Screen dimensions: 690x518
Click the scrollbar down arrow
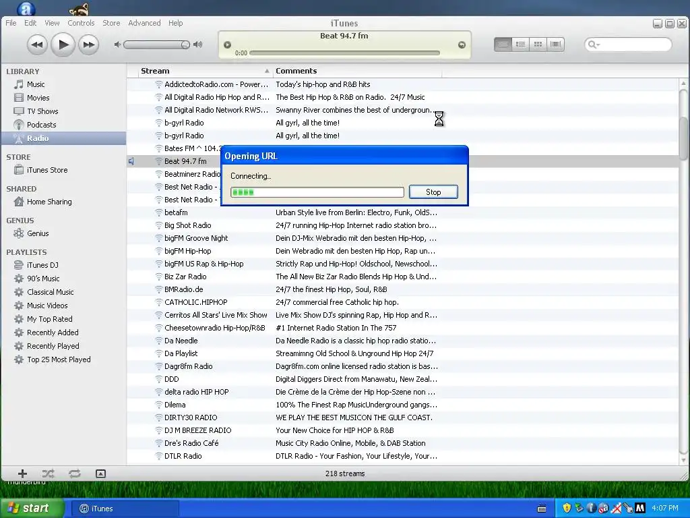pos(683,460)
